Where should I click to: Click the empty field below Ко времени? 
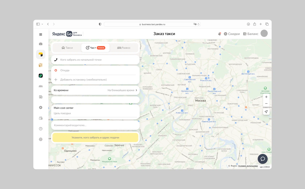(95, 100)
